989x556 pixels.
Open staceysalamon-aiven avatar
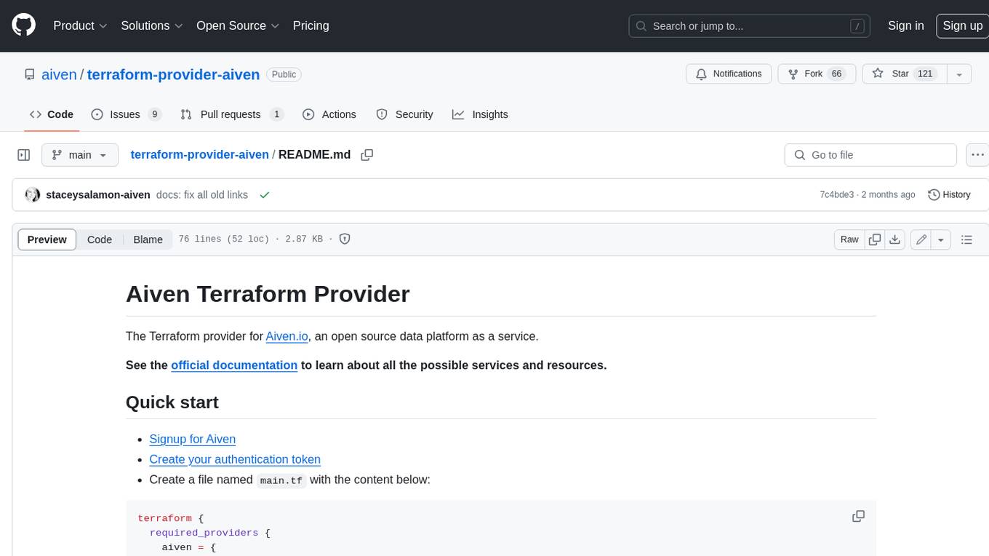click(x=32, y=195)
